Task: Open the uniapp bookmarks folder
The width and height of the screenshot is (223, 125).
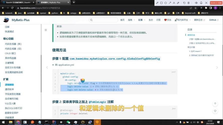Action: coord(72,13)
